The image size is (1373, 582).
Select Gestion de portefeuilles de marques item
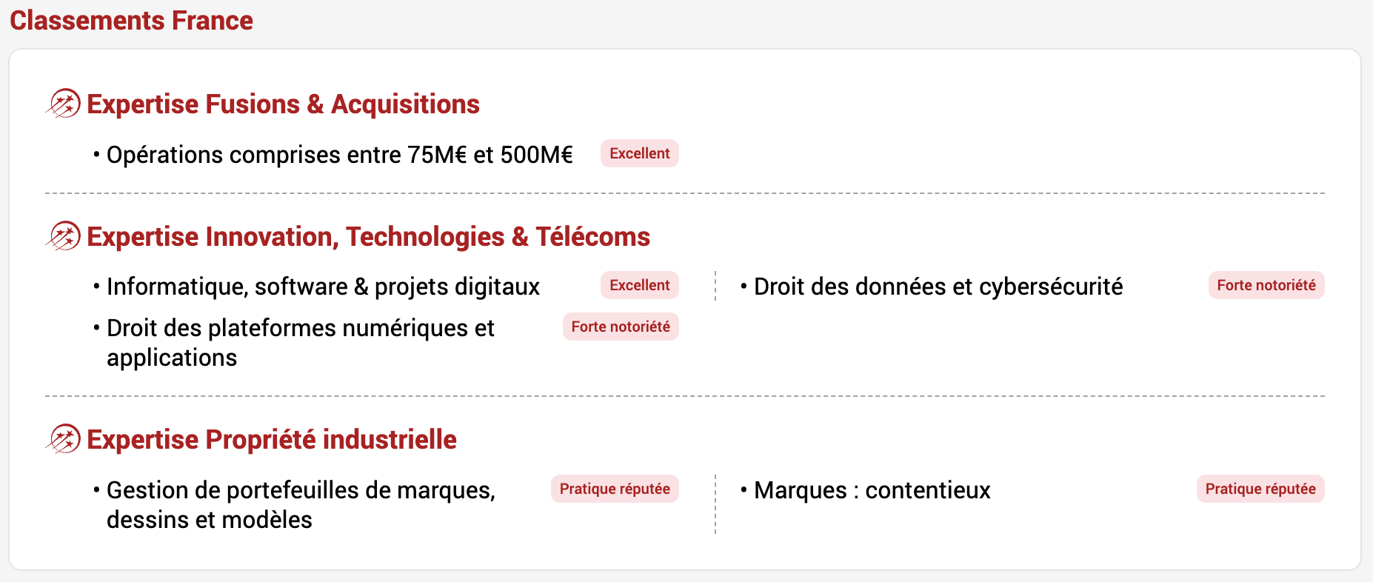tap(301, 505)
